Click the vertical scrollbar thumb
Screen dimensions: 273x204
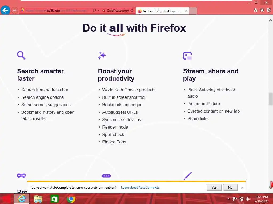[x=271, y=99]
